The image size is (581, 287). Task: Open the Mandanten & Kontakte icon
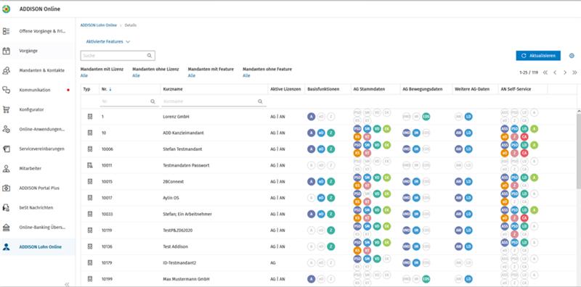(x=6, y=70)
